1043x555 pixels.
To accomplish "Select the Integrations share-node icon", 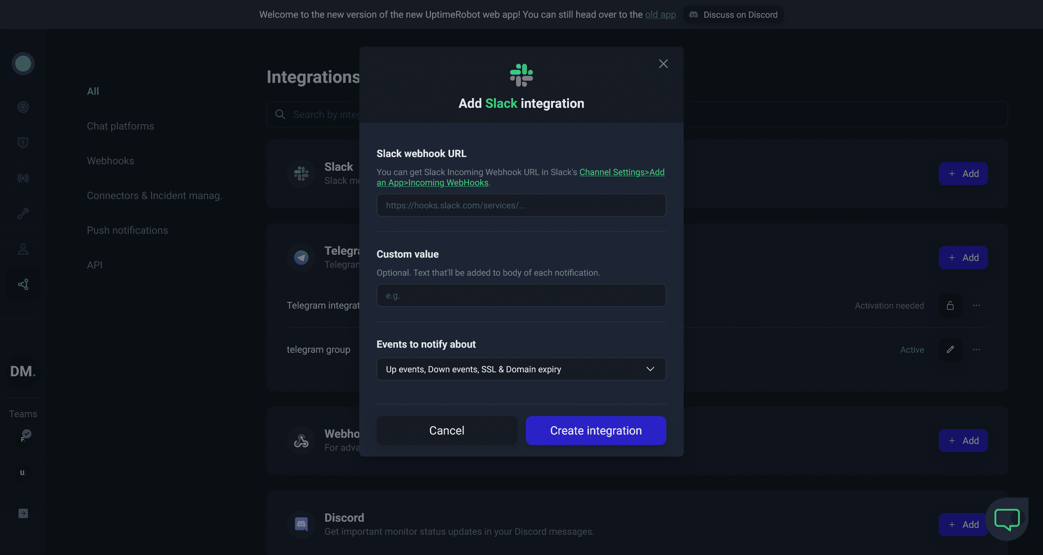I will 23,284.
